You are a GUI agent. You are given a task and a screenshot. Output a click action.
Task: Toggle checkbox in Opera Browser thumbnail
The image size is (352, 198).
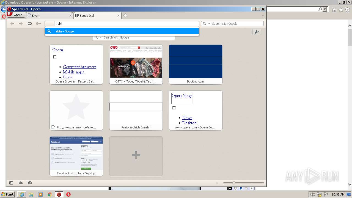55,57
